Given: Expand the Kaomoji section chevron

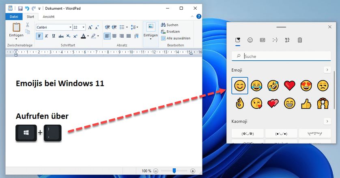Looking at the screenshot, I should click(327, 121).
